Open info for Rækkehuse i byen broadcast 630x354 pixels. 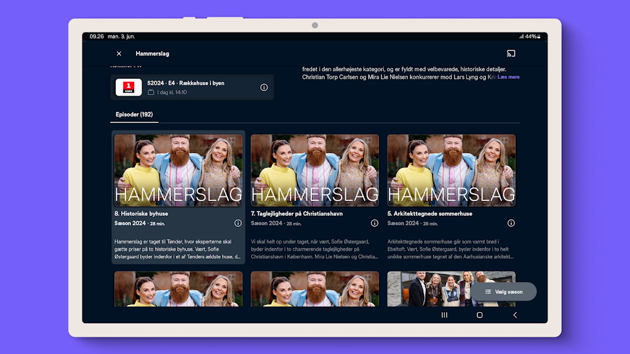264,87
